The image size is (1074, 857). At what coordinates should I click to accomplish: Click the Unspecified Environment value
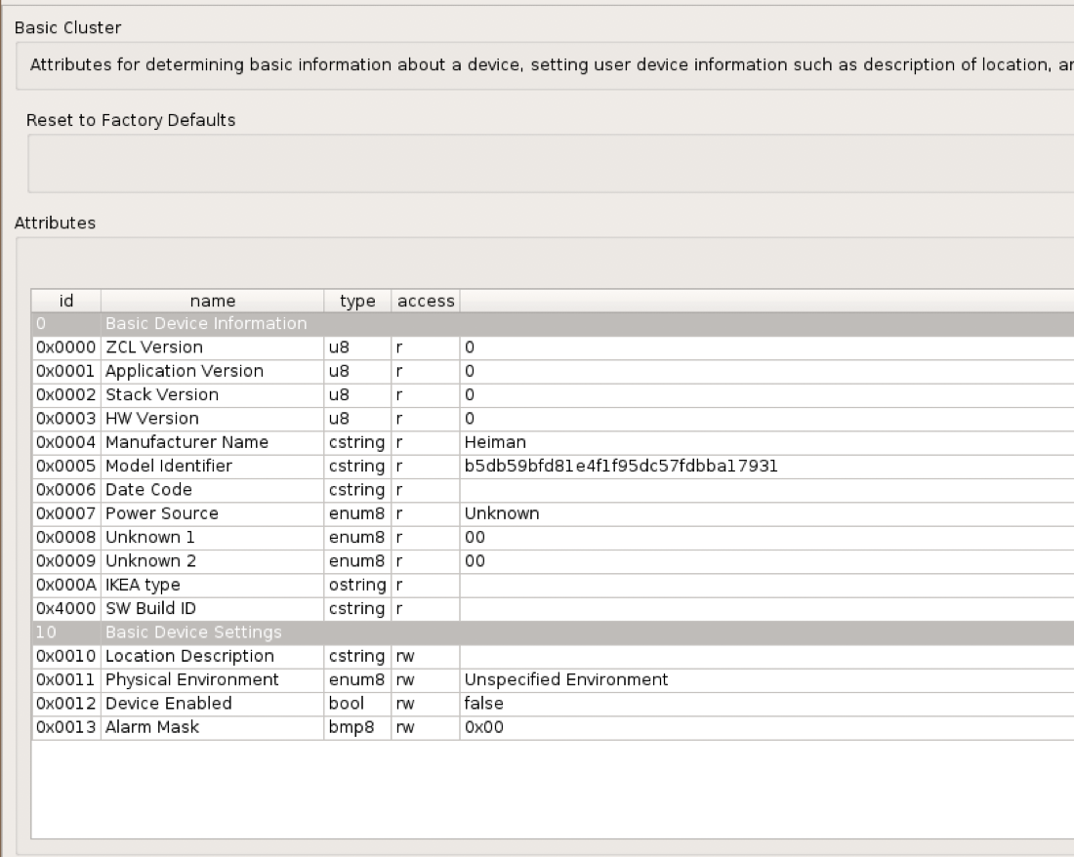click(x=565, y=679)
